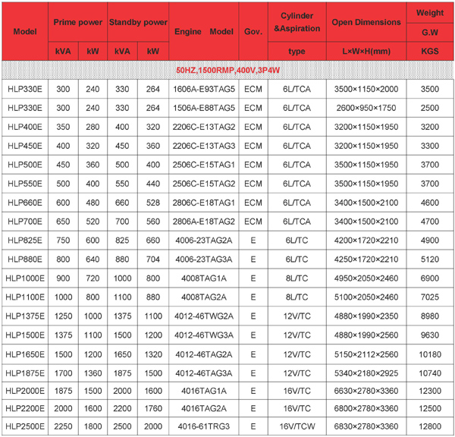Click the 'Engine Model' column header
Viewport: 455px width, 437px height.
(x=204, y=31)
